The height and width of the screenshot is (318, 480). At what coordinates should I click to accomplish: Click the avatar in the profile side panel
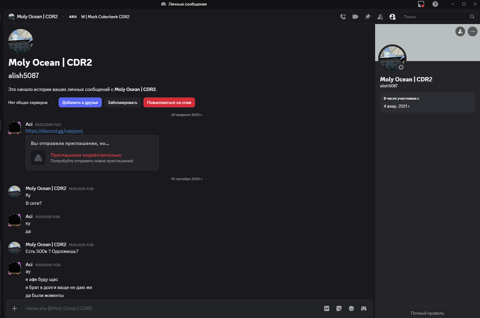[392, 59]
